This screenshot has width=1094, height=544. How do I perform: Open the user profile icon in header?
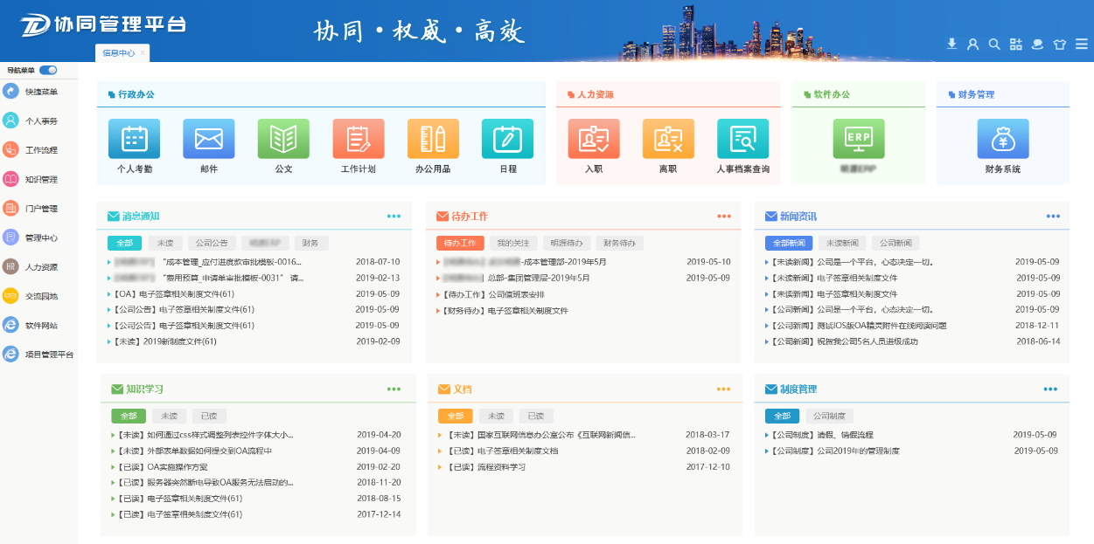pos(972,44)
